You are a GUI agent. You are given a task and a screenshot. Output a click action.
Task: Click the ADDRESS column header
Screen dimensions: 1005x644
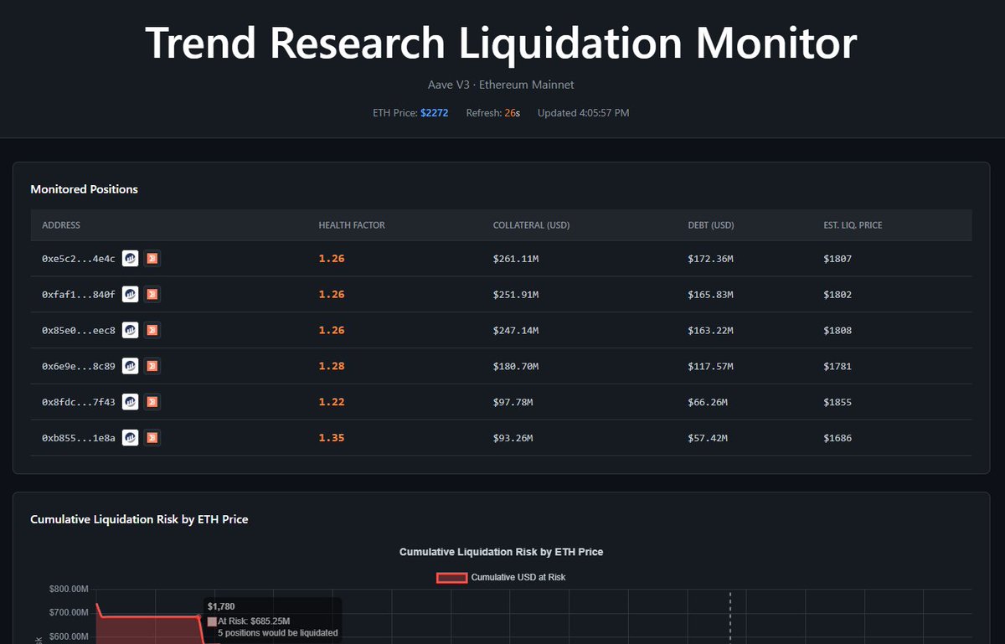point(61,225)
